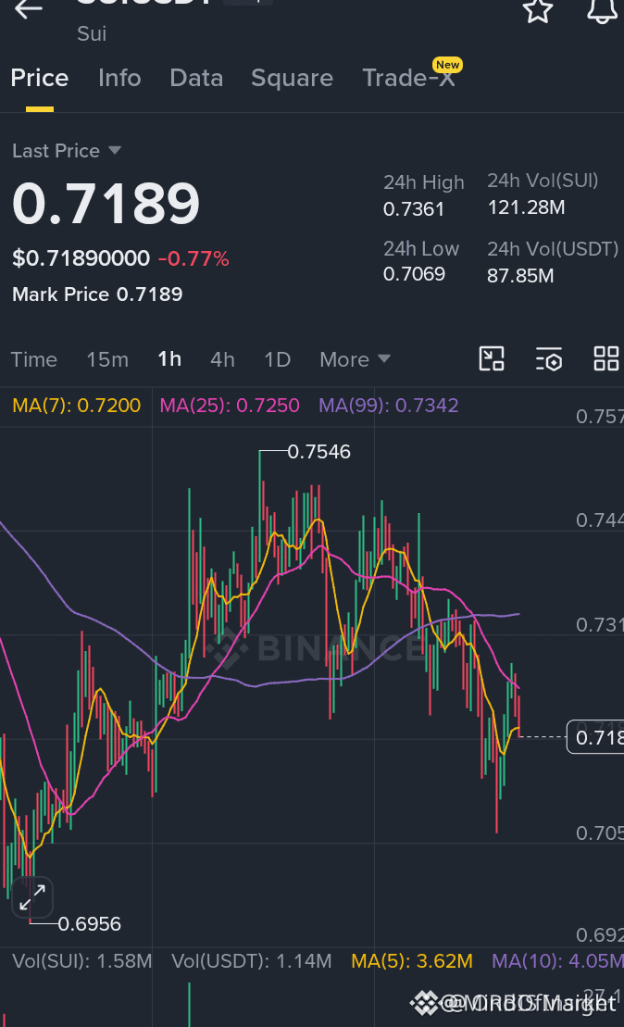Viewport: 624px width, 1027px height.
Task: Add SUI to favorites with star icon
Action: pyautogui.click(x=537, y=10)
